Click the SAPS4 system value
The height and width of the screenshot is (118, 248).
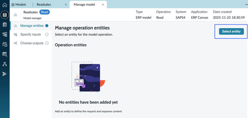coord(181,17)
